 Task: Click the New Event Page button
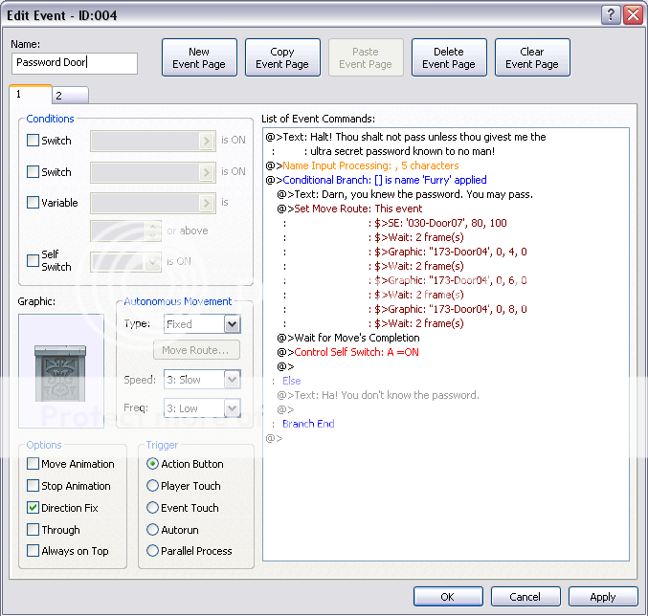coord(199,58)
